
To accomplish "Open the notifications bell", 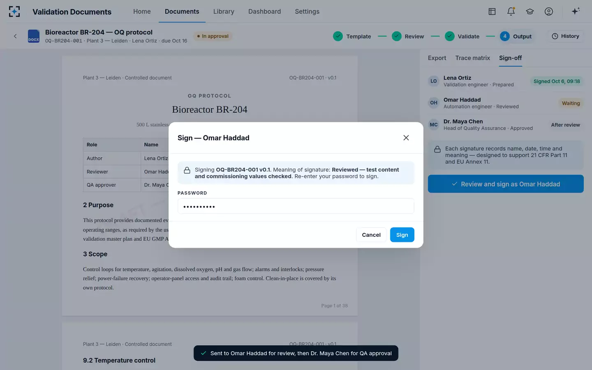I will 511,12.
